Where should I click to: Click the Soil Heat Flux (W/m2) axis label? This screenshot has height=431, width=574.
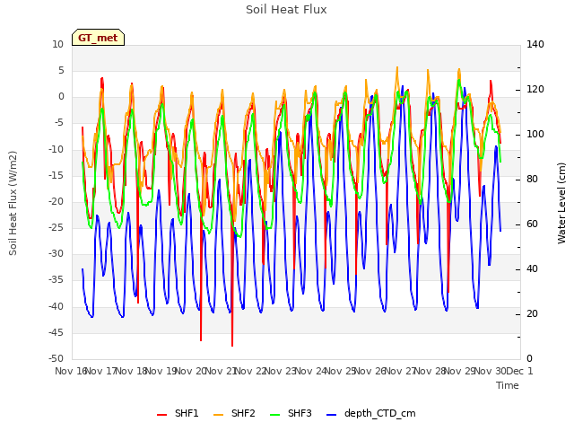13,203
